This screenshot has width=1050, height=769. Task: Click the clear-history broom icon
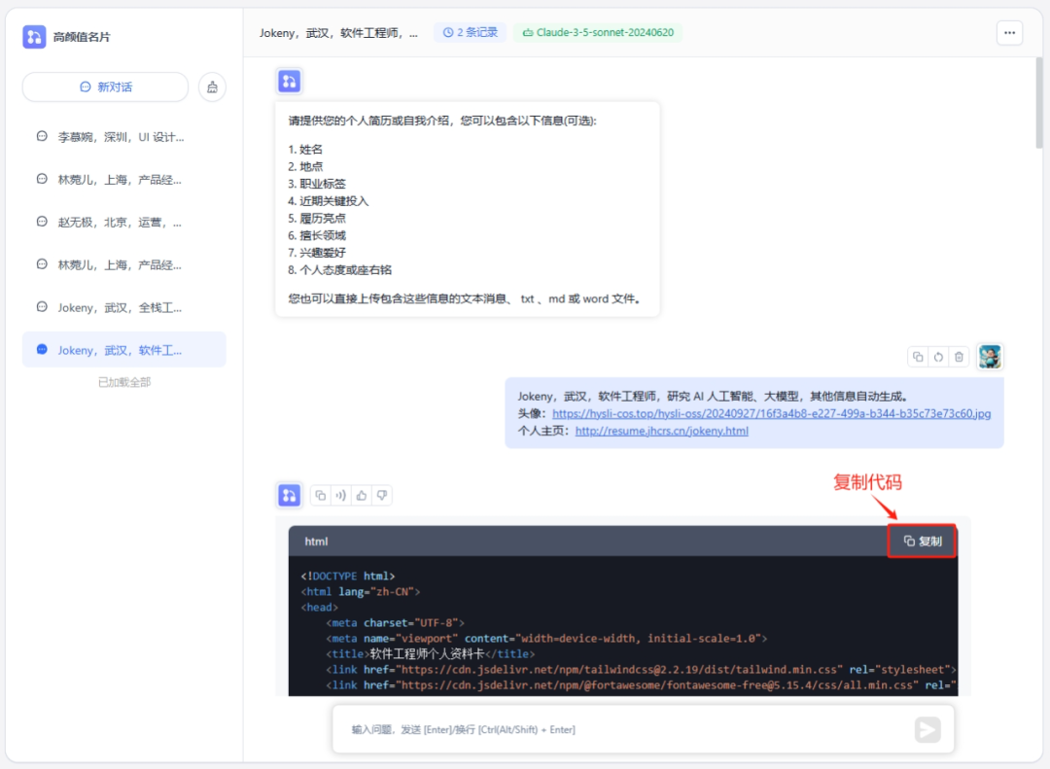coord(212,87)
